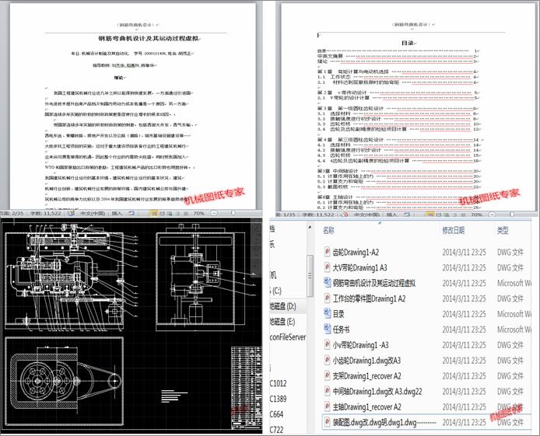Switch right Word window to Outline view
The width and height of the screenshot is (540, 436).
(x=454, y=215)
